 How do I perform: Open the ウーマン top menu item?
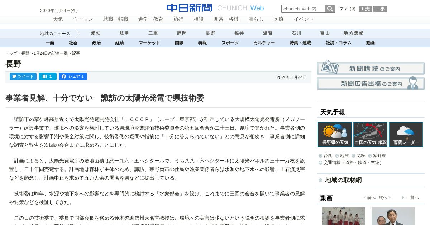83,19
